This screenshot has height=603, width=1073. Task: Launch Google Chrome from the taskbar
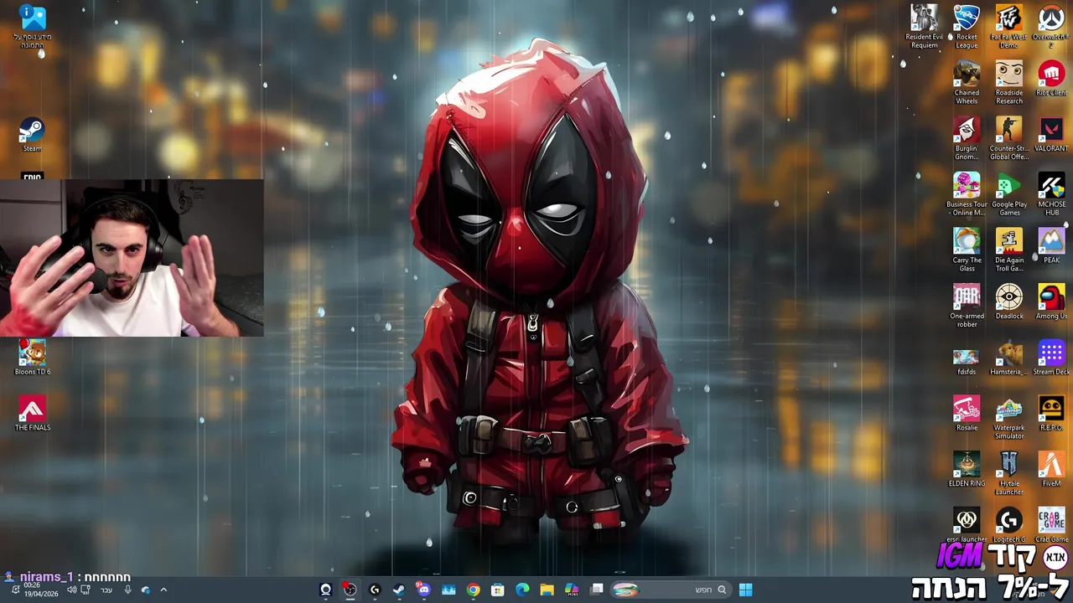(473, 590)
